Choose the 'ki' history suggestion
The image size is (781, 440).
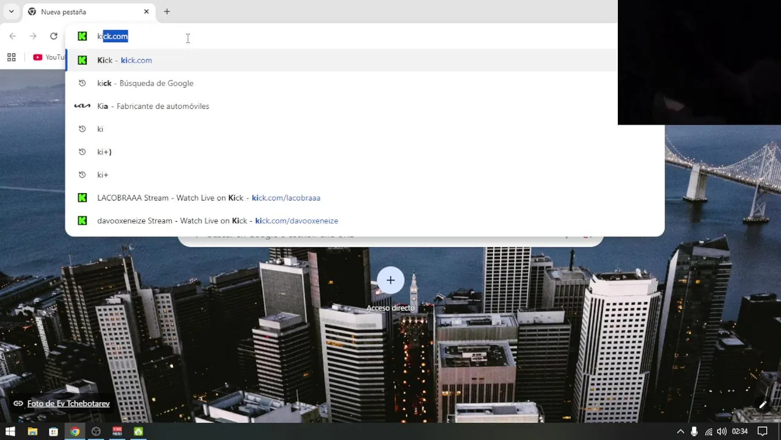tap(365, 129)
